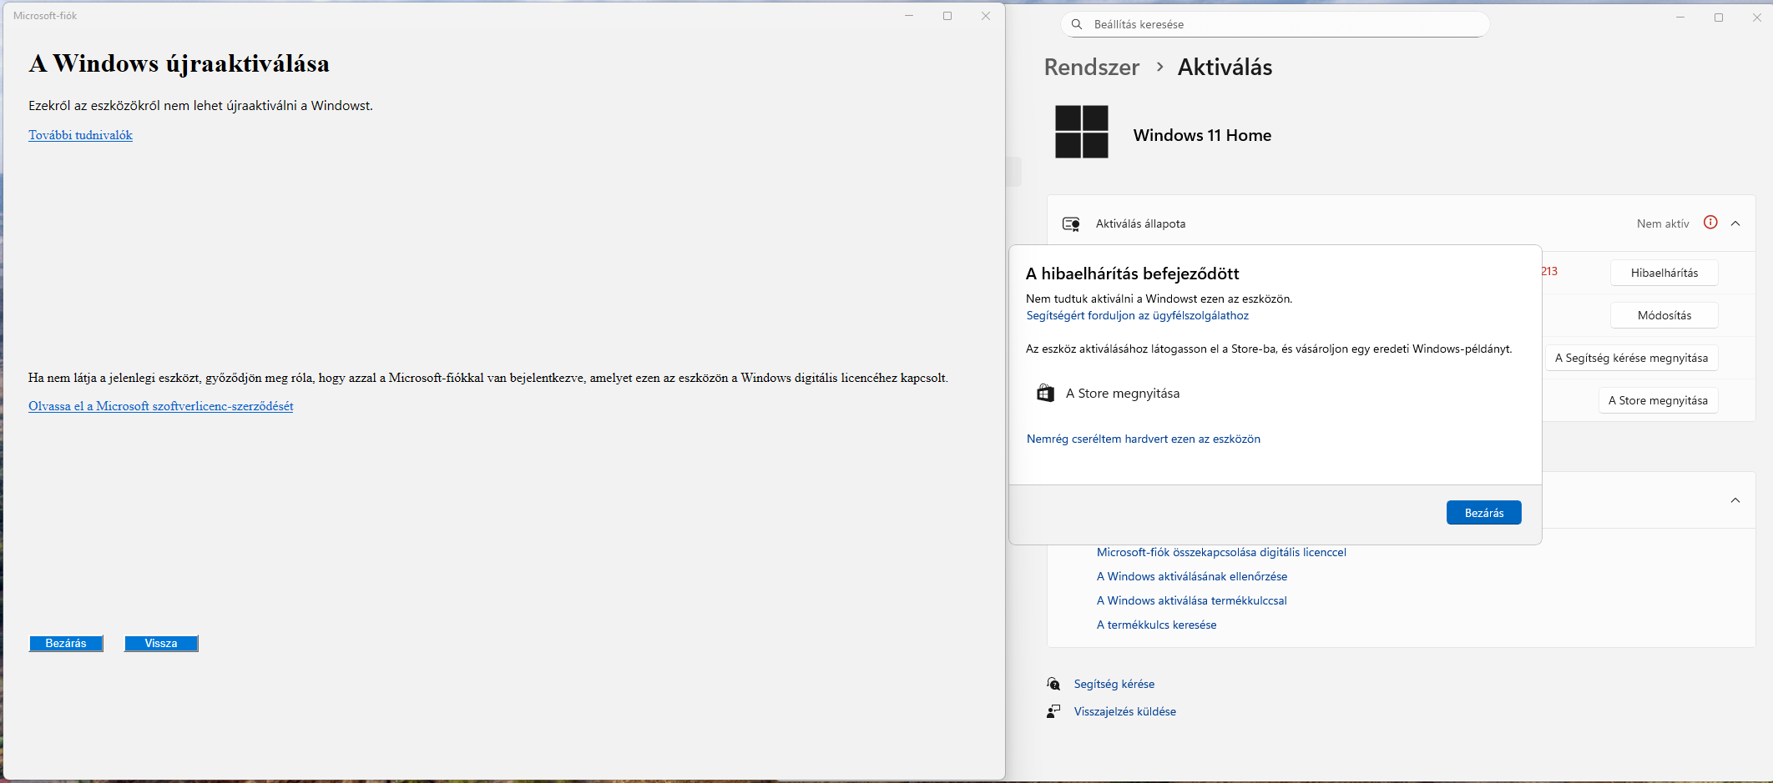Click the Visszajelzés küldése link
The image size is (1773, 783).
[1125, 712]
